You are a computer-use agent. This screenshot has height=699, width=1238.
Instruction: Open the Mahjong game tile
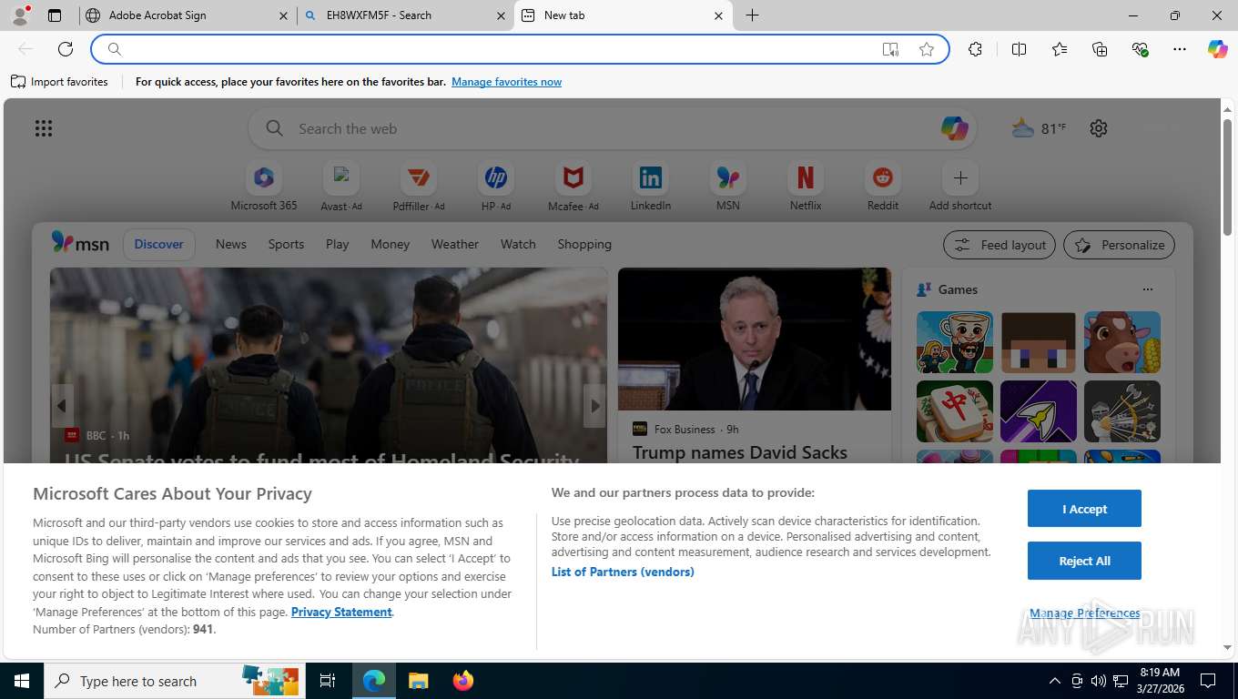955,411
